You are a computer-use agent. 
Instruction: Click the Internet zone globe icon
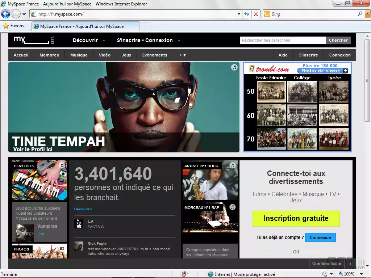coord(210,274)
